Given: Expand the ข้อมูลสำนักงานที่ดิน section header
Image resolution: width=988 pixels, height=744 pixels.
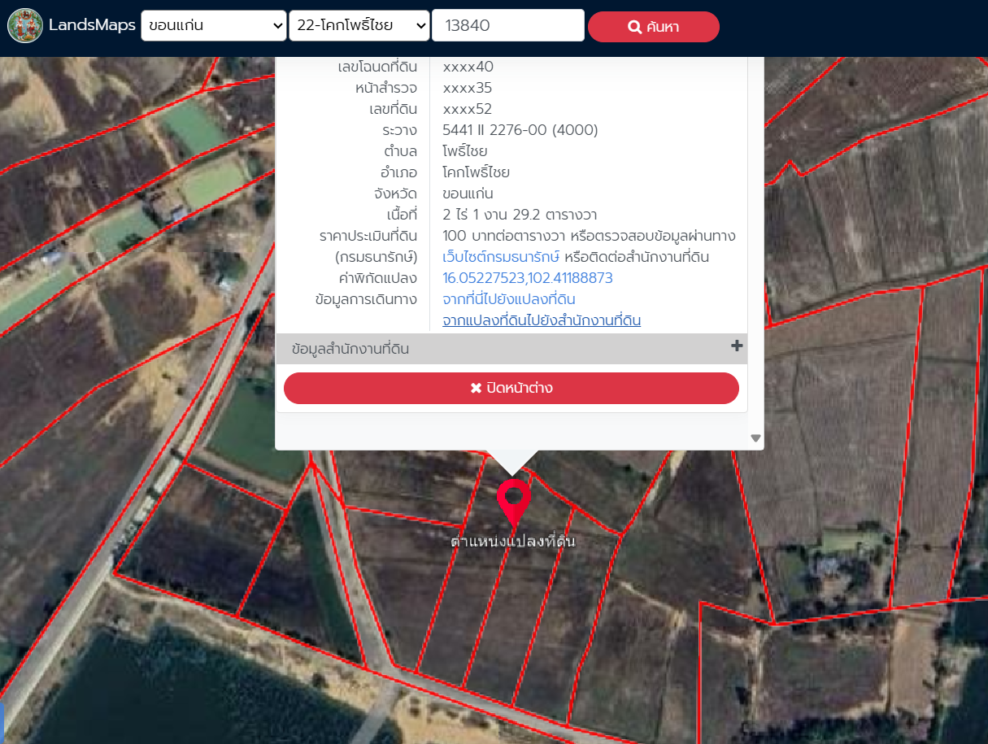Looking at the screenshot, I should (350, 349).
